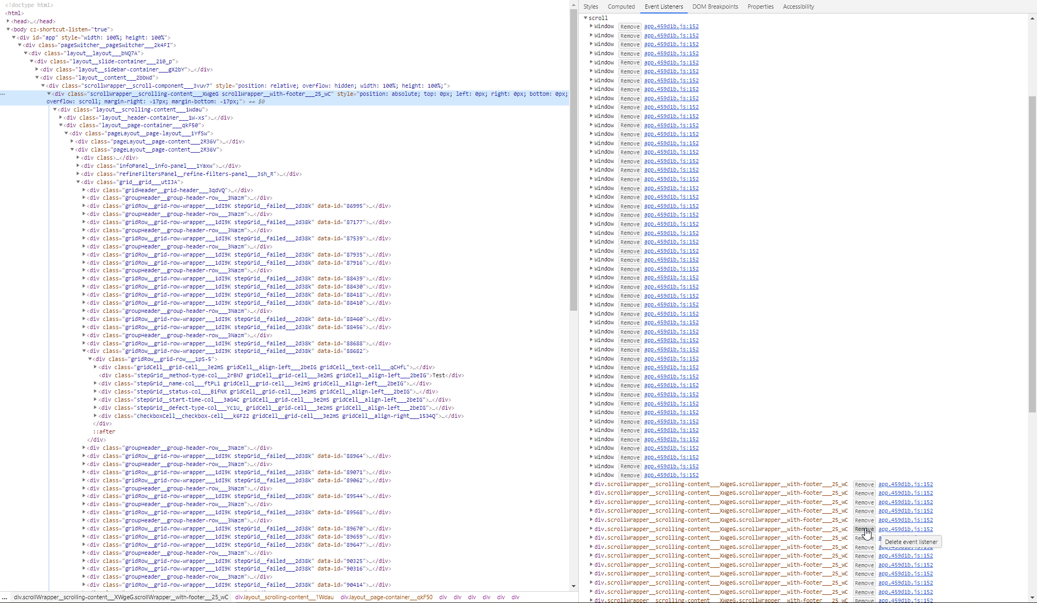Viewport: 1037px width, 603px height.
Task: Select the ::after pseudo-element node
Action: (104, 431)
